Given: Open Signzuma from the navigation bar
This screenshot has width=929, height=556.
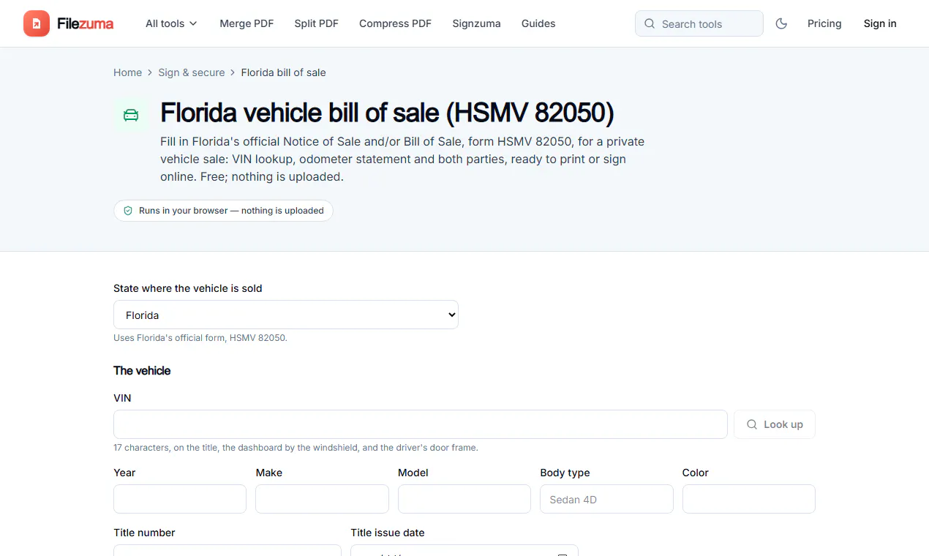Looking at the screenshot, I should [476, 23].
